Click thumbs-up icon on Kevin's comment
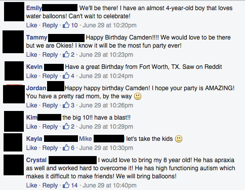Image resolution: width=245 pixels, height=190 pixels. (66, 75)
